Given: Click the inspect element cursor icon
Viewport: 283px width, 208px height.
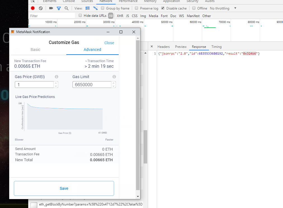Looking at the screenshot, I should (33, 1).
